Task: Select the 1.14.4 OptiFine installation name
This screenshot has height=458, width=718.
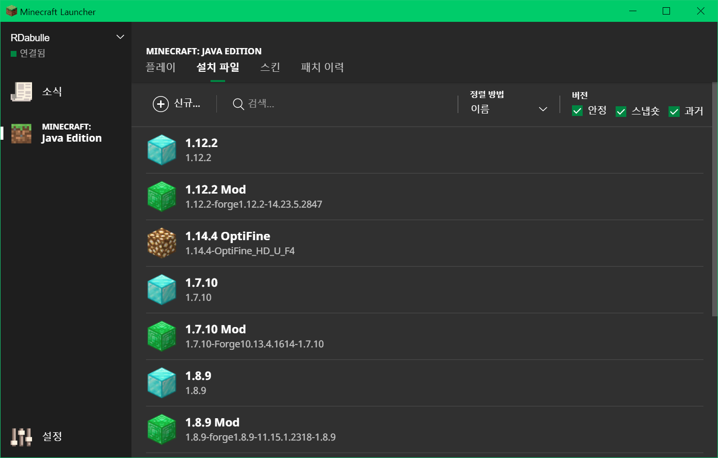Action: point(228,236)
